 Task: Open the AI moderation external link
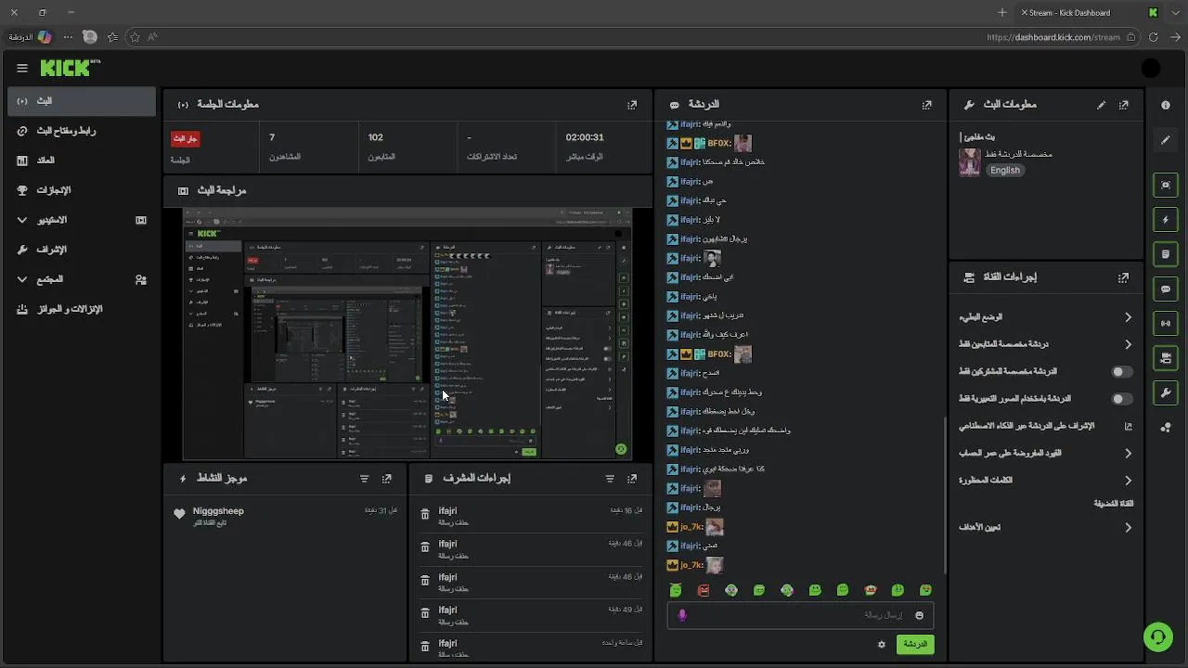1129,427
